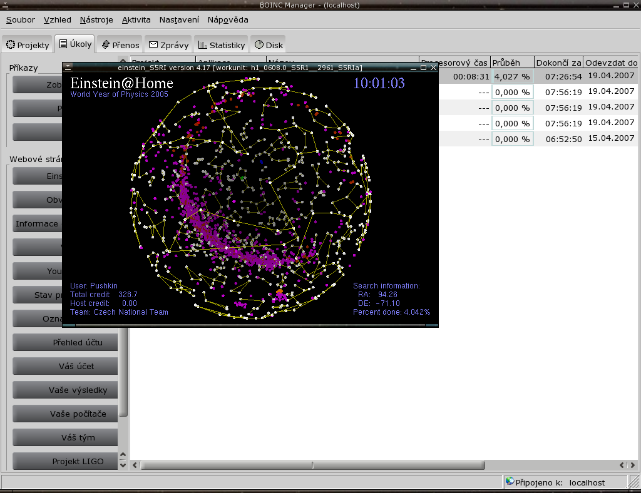View the Disk tab
The width and height of the screenshot is (641, 493).
(x=269, y=45)
